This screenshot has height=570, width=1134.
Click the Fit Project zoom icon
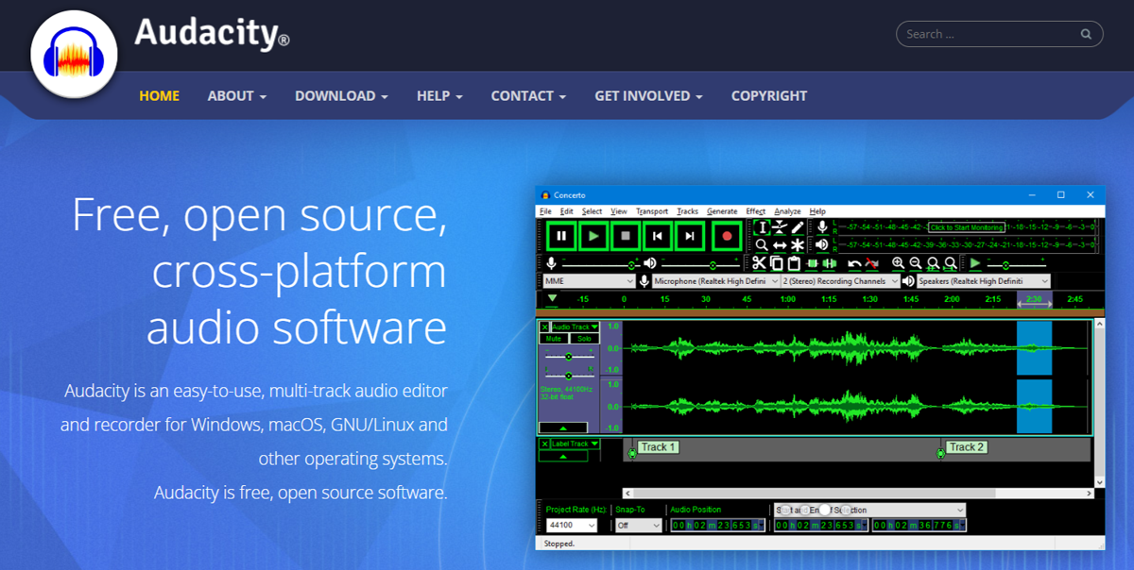[x=950, y=263]
